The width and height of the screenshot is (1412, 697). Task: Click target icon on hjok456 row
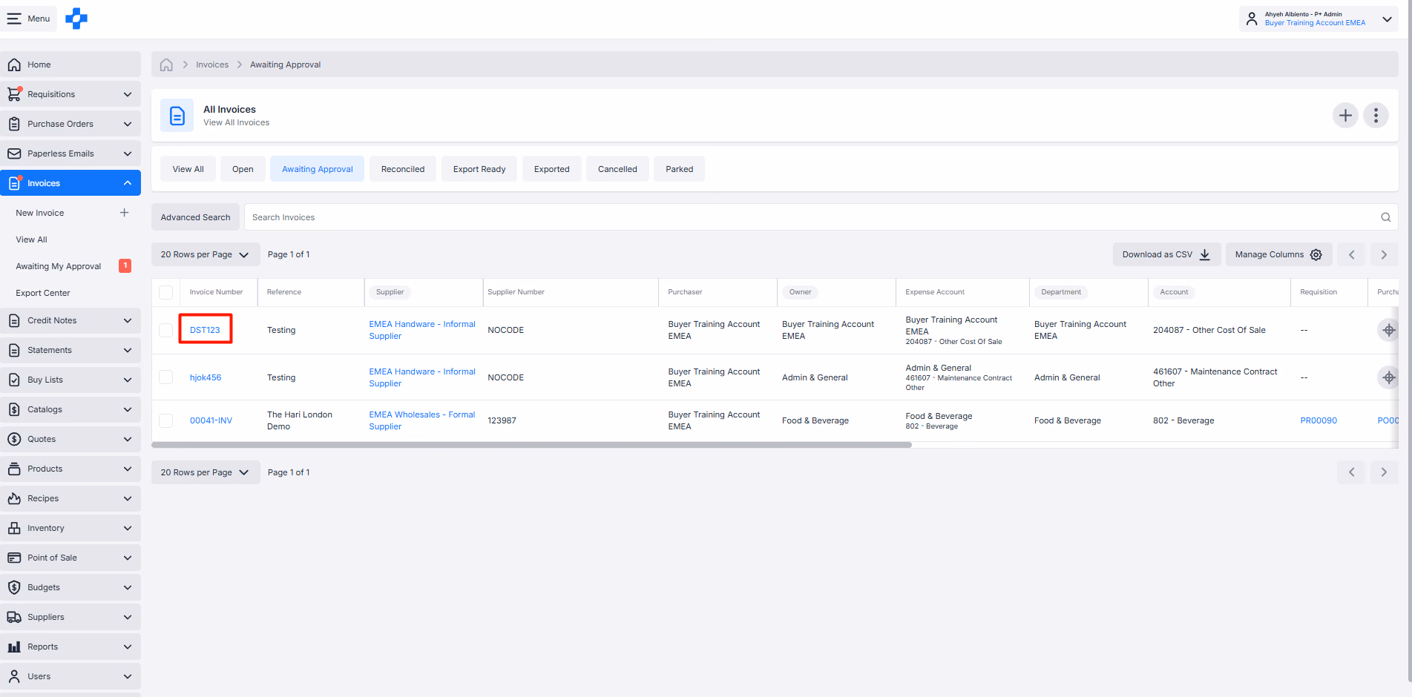coord(1388,377)
